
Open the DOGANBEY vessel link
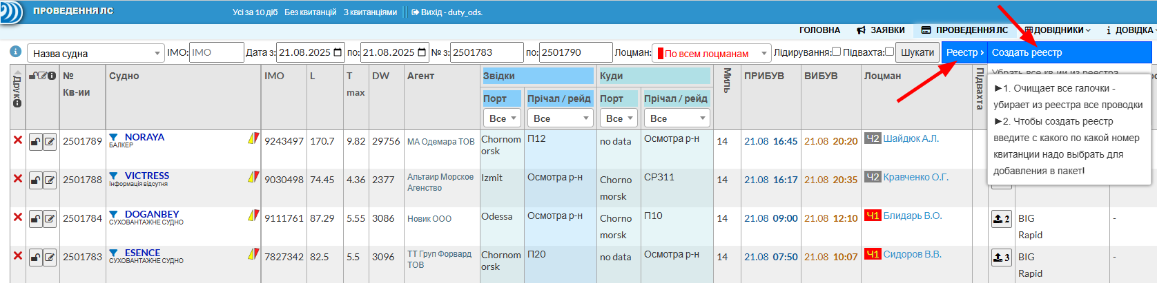click(152, 214)
